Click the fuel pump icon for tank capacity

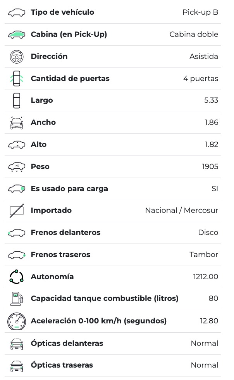tap(17, 299)
